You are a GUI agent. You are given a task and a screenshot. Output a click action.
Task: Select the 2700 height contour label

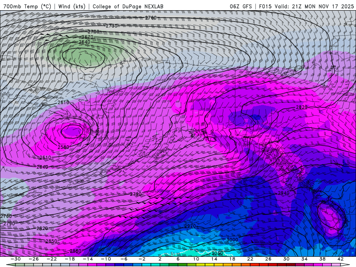93,32
